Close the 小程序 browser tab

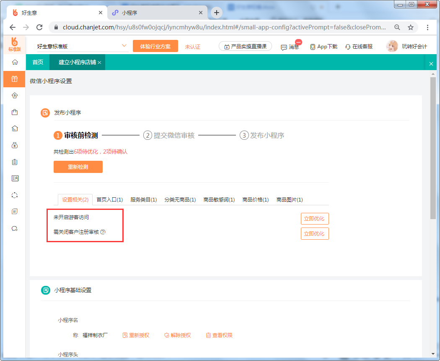pos(201,13)
